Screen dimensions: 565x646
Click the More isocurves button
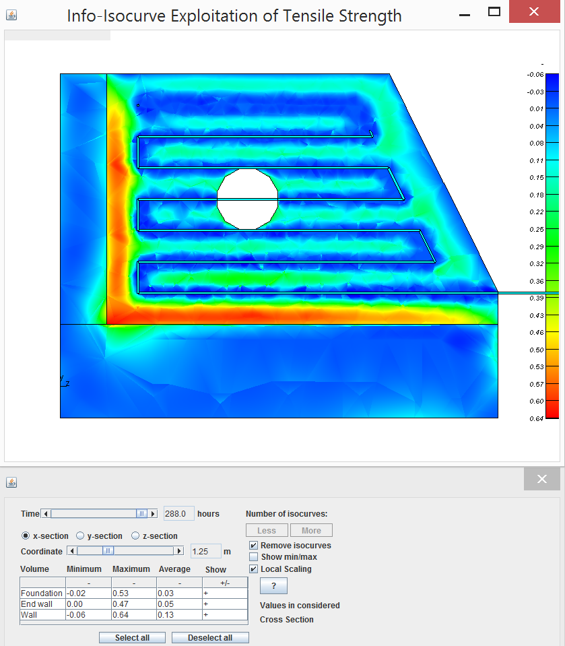[311, 531]
